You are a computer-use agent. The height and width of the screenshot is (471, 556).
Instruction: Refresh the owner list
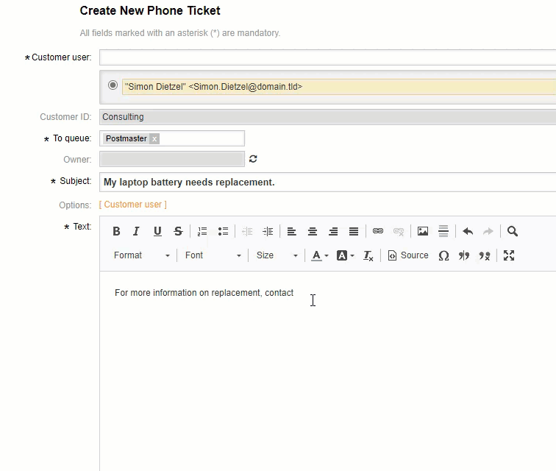point(253,159)
